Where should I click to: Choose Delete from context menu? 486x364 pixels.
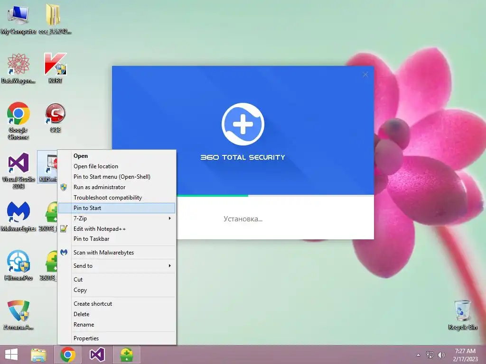[117, 314]
